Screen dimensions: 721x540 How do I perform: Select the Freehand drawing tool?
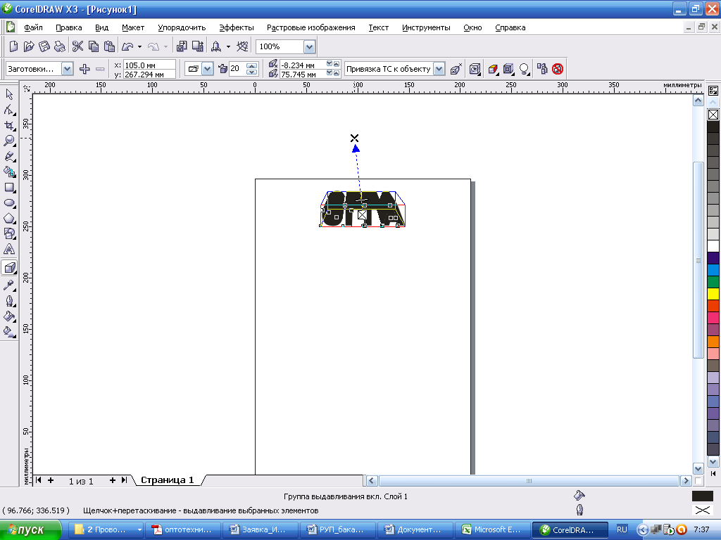9,156
